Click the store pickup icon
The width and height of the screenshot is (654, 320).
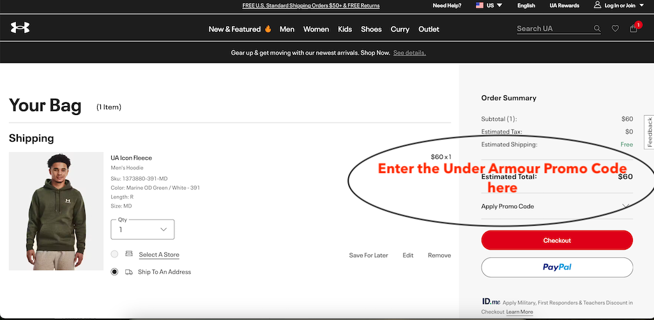pyautogui.click(x=129, y=254)
